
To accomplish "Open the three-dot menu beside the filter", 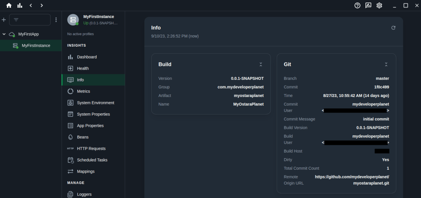I will pos(56,20).
